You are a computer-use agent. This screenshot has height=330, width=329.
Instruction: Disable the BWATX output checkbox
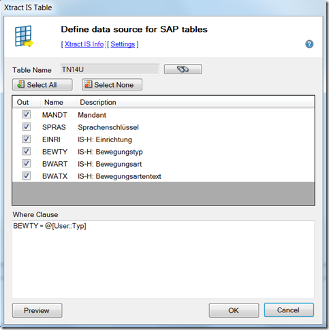tap(27, 176)
